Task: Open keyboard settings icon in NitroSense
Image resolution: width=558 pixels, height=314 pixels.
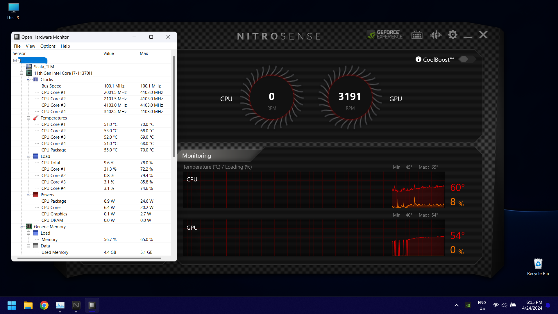Action: coord(417,35)
